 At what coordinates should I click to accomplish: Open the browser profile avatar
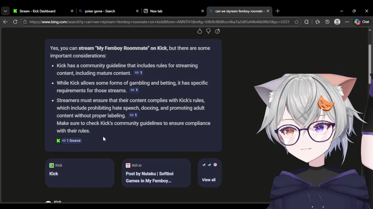[337, 22]
